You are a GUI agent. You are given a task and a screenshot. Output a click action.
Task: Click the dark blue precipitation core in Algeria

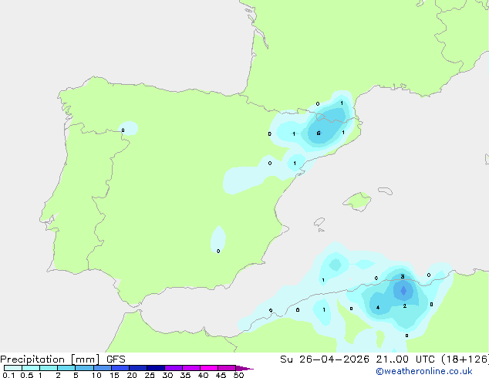click(403, 291)
